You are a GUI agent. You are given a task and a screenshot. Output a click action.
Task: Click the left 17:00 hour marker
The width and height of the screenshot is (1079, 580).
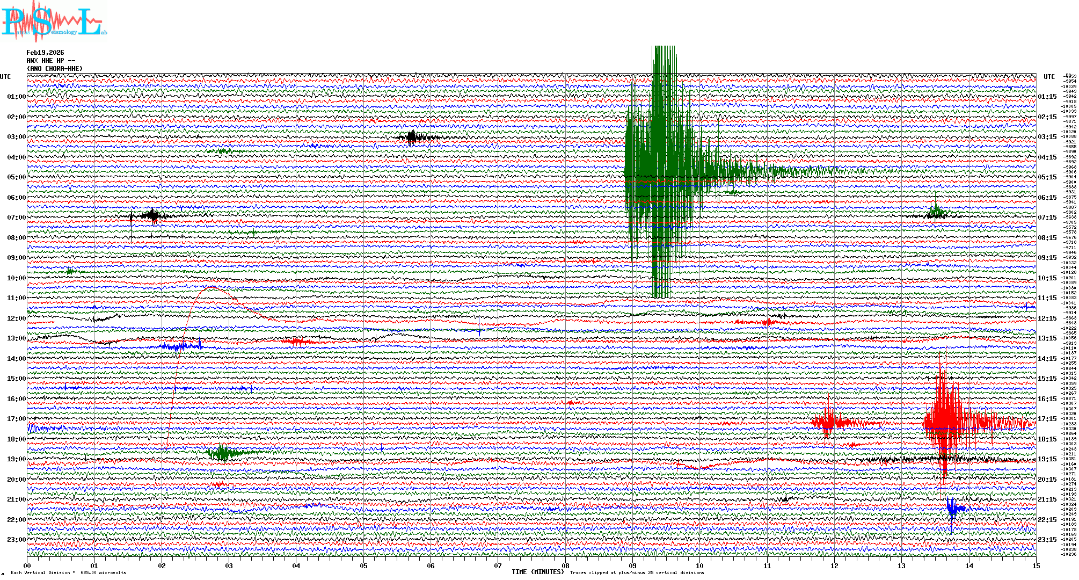16,419
